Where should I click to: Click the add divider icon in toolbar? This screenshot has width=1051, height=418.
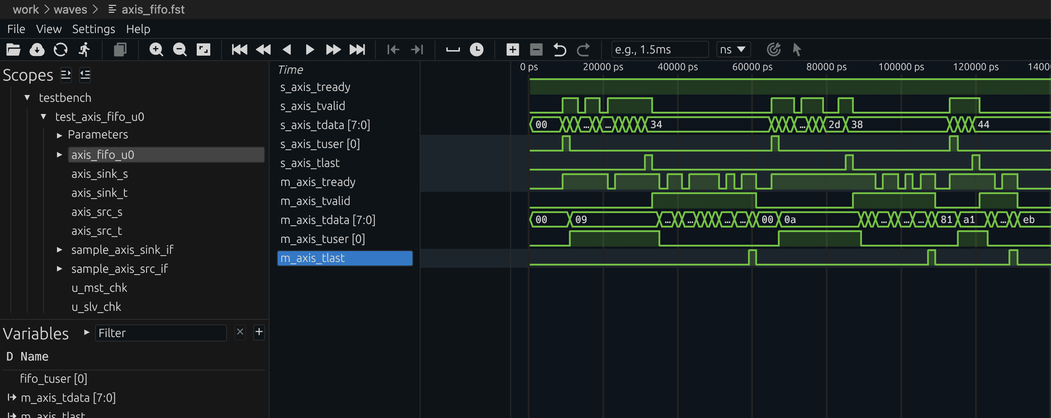(x=453, y=49)
